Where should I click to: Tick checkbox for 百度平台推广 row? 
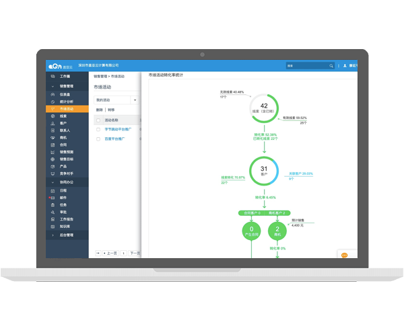tap(98, 139)
